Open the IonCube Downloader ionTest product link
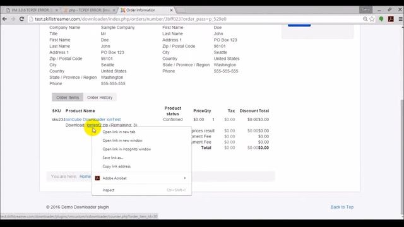Viewport: 404px width, 227px height. [93, 119]
